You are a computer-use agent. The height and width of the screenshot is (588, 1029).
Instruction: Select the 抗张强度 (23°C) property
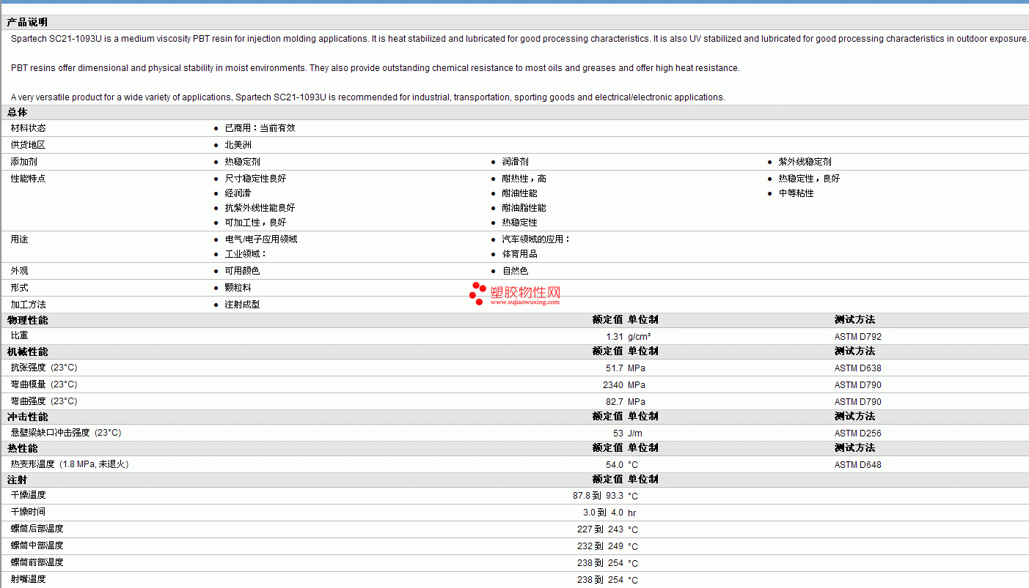pyautogui.click(x=44, y=368)
